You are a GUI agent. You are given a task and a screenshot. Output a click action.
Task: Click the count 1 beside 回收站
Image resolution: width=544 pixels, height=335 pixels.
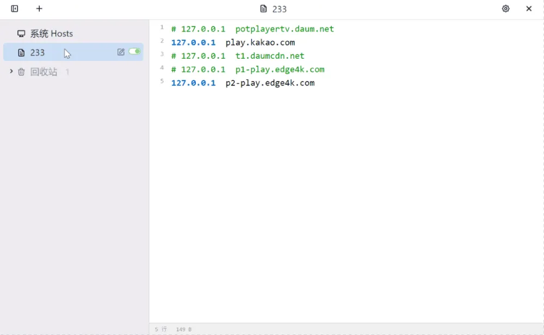pyautogui.click(x=67, y=72)
